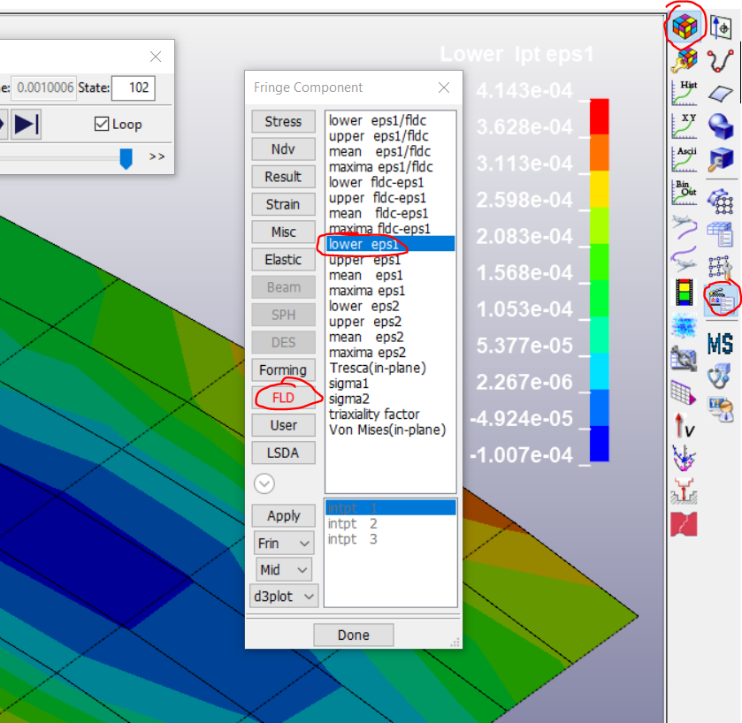
Task: Select the Result category
Action: click(284, 177)
